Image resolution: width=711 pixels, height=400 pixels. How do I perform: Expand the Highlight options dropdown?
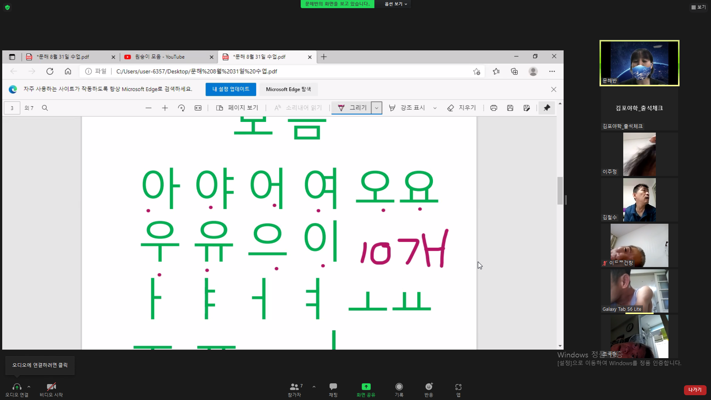[435, 108]
